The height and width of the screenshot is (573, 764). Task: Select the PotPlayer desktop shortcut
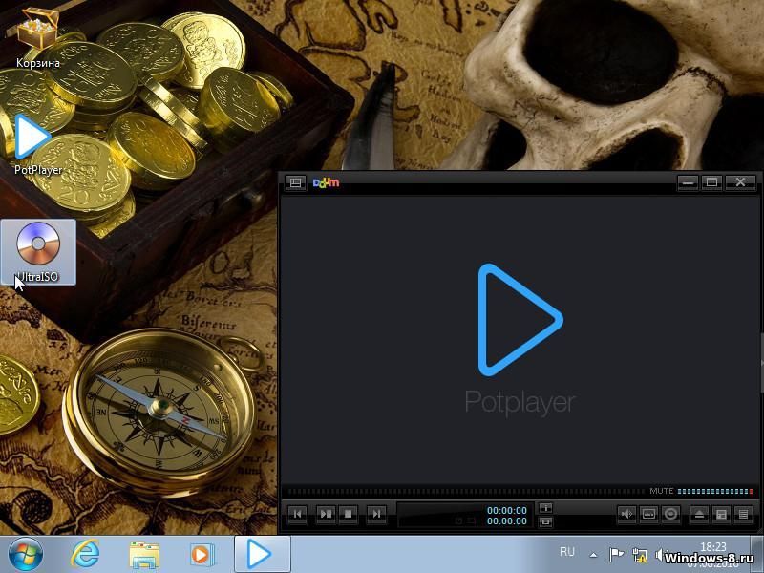click(38, 144)
